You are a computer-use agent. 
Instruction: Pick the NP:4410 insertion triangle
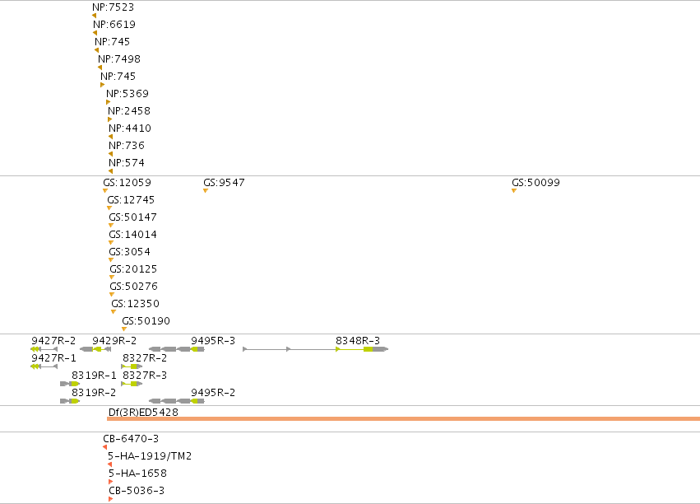[x=111, y=137]
